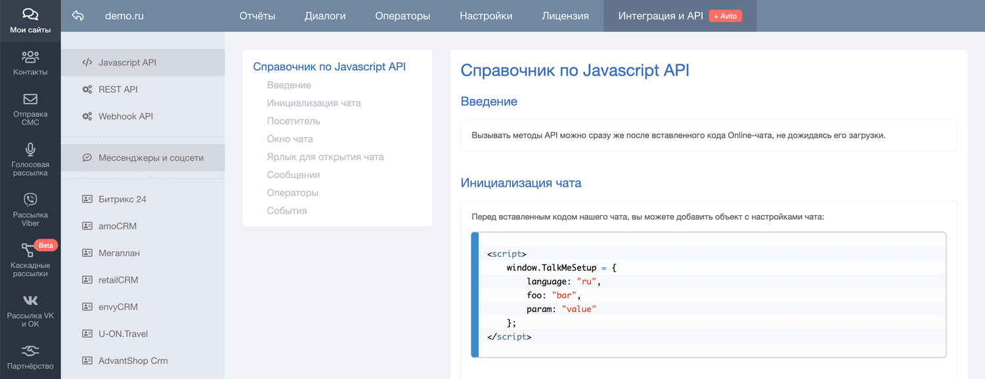Open the Каскадные рассылки flow icon
Image resolution: width=985 pixels, height=379 pixels.
click(x=28, y=250)
